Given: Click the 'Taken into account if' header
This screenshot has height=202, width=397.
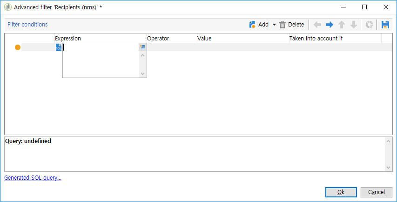Looking at the screenshot, I should coord(316,38).
